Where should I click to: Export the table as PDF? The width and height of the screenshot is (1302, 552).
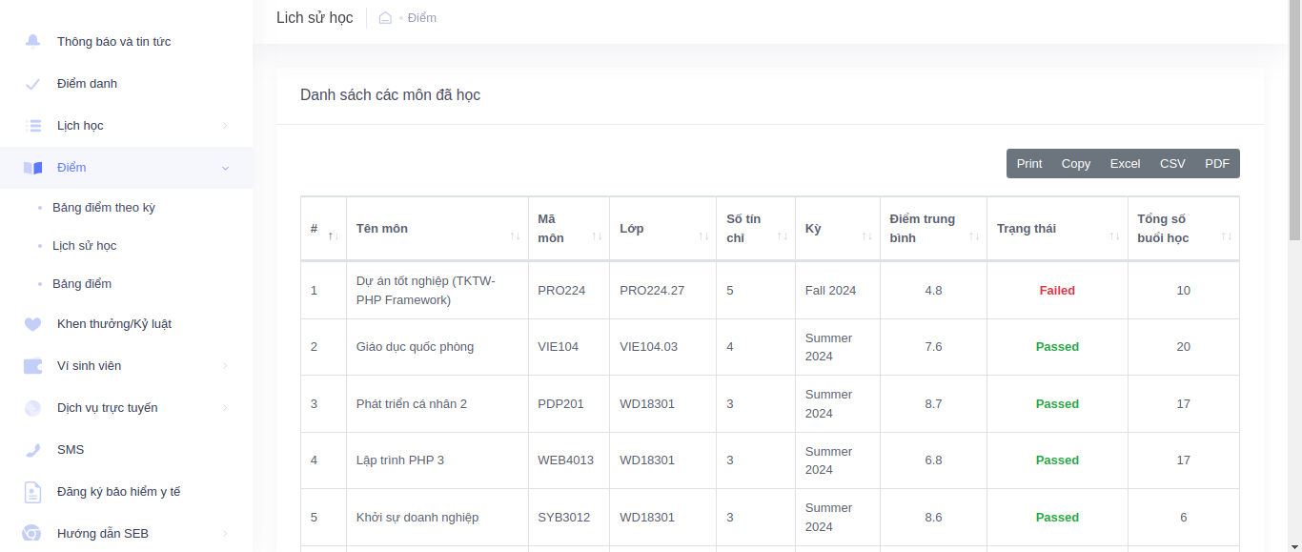point(1217,163)
